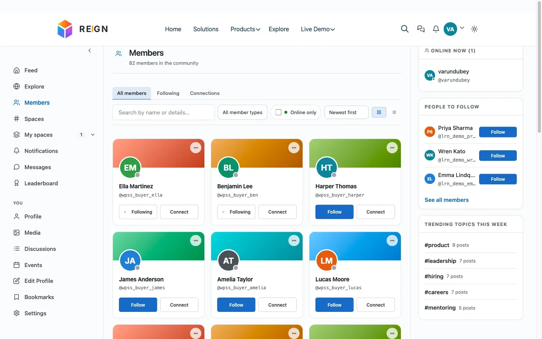This screenshot has height=339, width=542.
Task: Expand the My spaces chevron
Action: pyautogui.click(x=93, y=135)
